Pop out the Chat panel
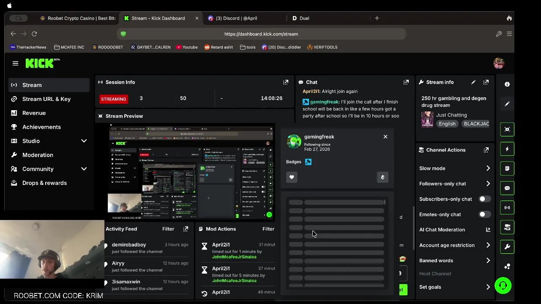This screenshot has width=541, height=304. [406, 82]
